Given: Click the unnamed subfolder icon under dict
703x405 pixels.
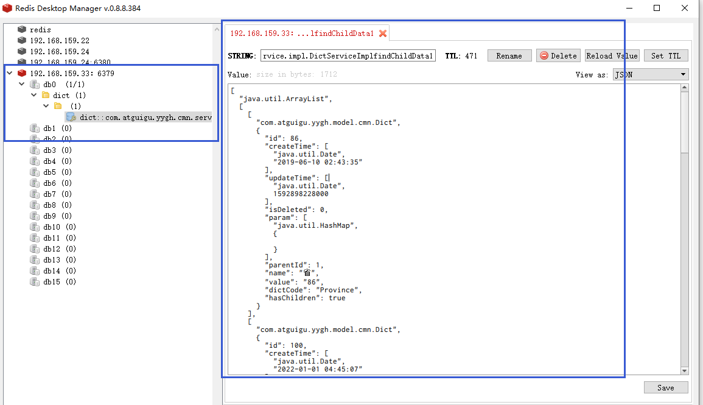Looking at the screenshot, I should (58, 107).
